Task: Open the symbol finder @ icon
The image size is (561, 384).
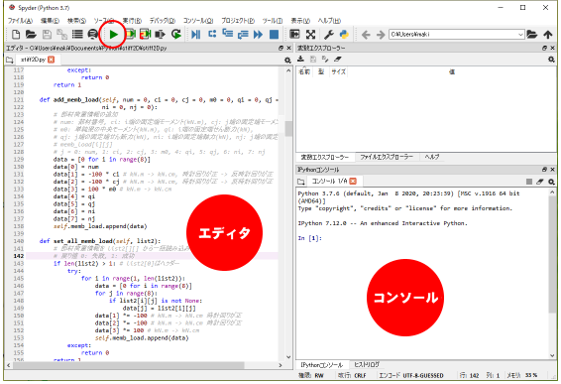Action: point(92,35)
